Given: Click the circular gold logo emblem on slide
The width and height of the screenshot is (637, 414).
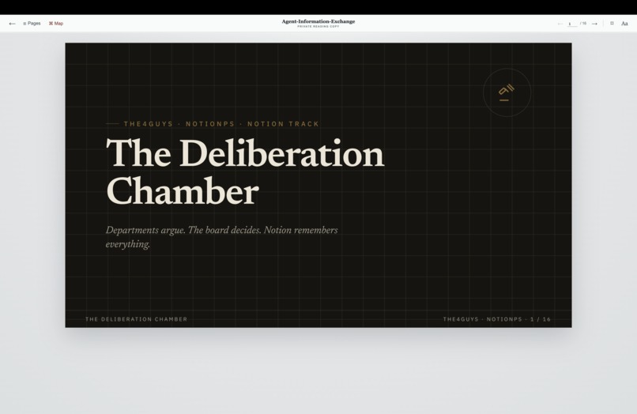Looking at the screenshot, I should tap(507, 92).
